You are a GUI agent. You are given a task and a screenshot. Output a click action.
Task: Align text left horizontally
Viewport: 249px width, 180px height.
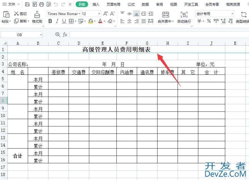122,21
